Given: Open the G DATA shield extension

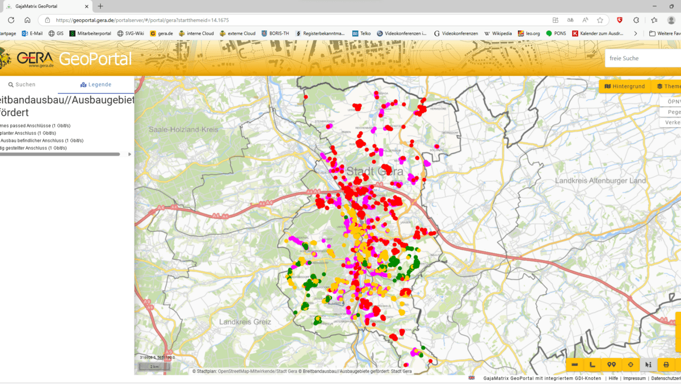Looking at the screenshot, I should point(619,20).
